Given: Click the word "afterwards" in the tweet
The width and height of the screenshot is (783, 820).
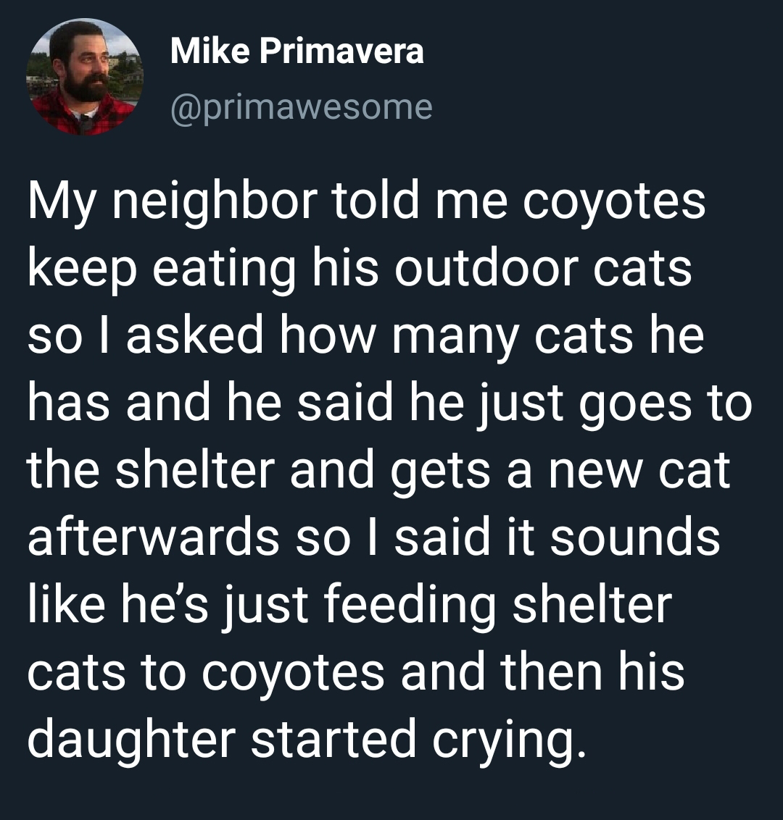Looking at the screenshot, I should (153, 537).
